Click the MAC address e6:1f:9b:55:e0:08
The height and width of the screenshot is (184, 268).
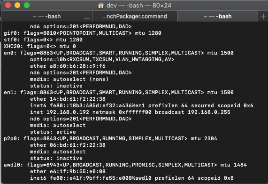tap(77, 171)
